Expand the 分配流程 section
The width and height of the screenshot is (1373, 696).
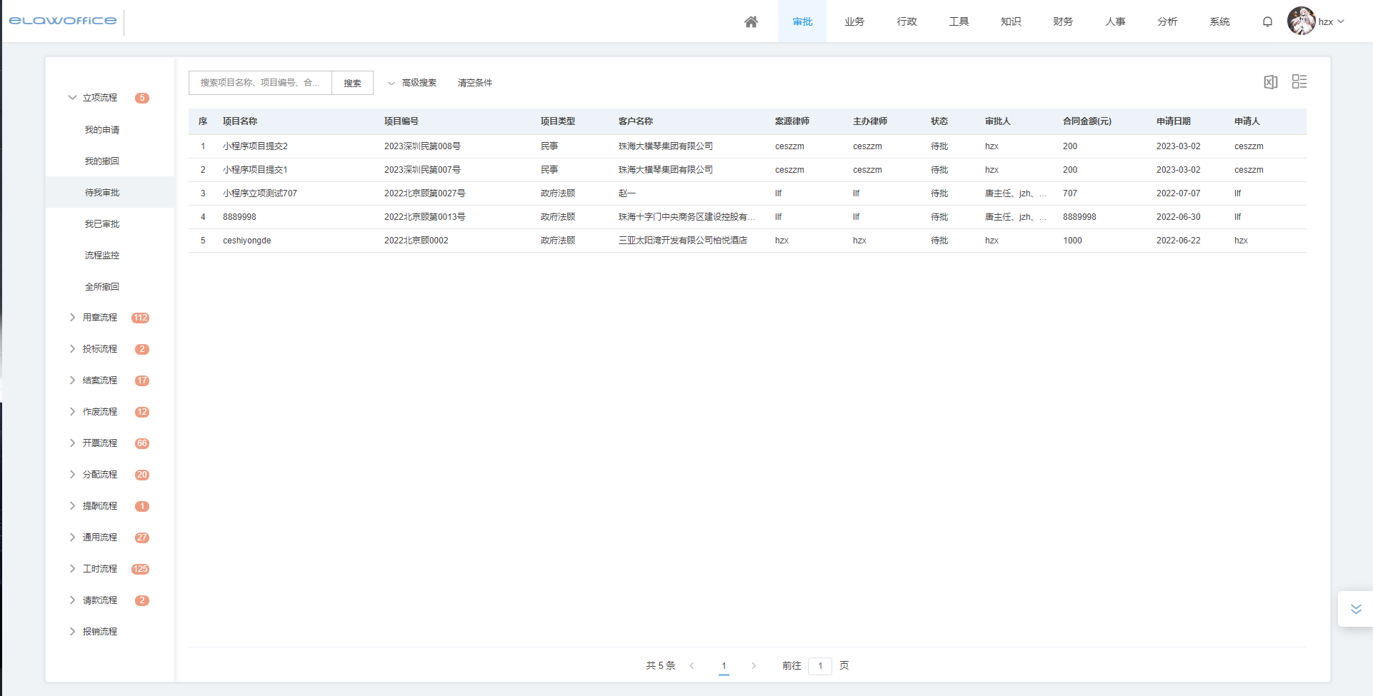point(72,475)
